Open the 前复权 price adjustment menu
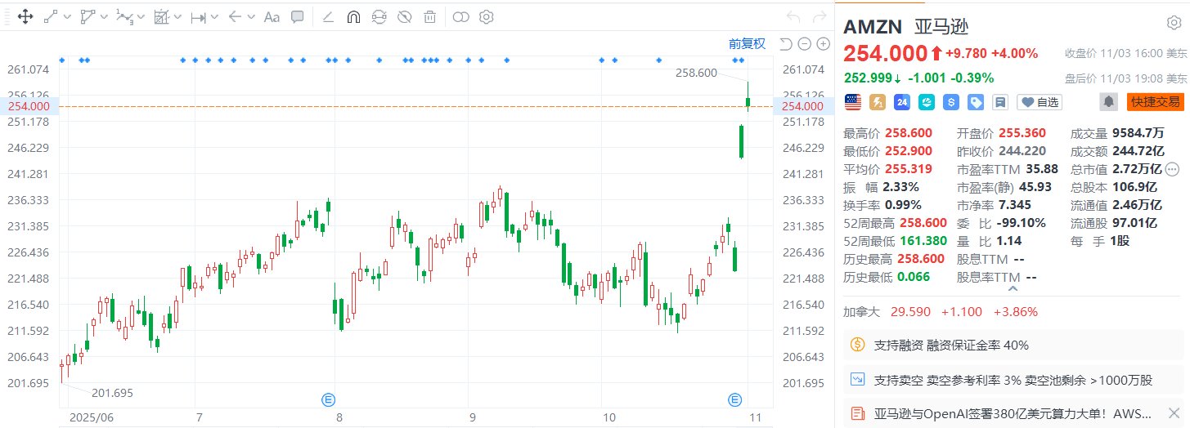The height and width of the screenshot is (428, 1190). point(747,44)
